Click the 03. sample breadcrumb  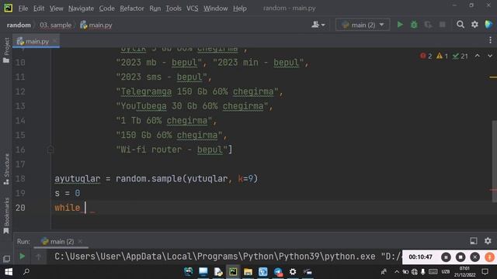(55, 25)
